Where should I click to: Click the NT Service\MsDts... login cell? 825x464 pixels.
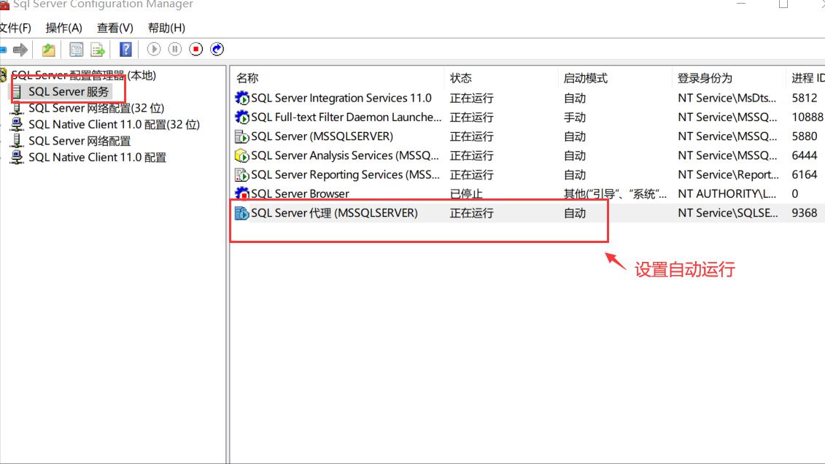pyautogui.click(x=727, y=98)
